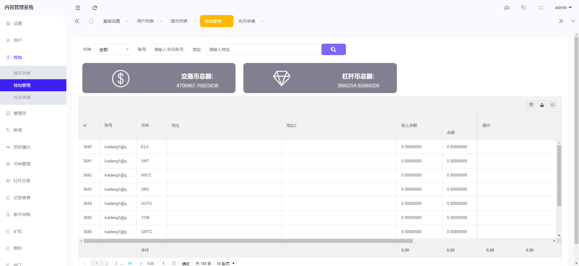Viewport: 579px width, 266px height.
Task: Open the 币种 dropdown selector
Action: click(114, 49)
